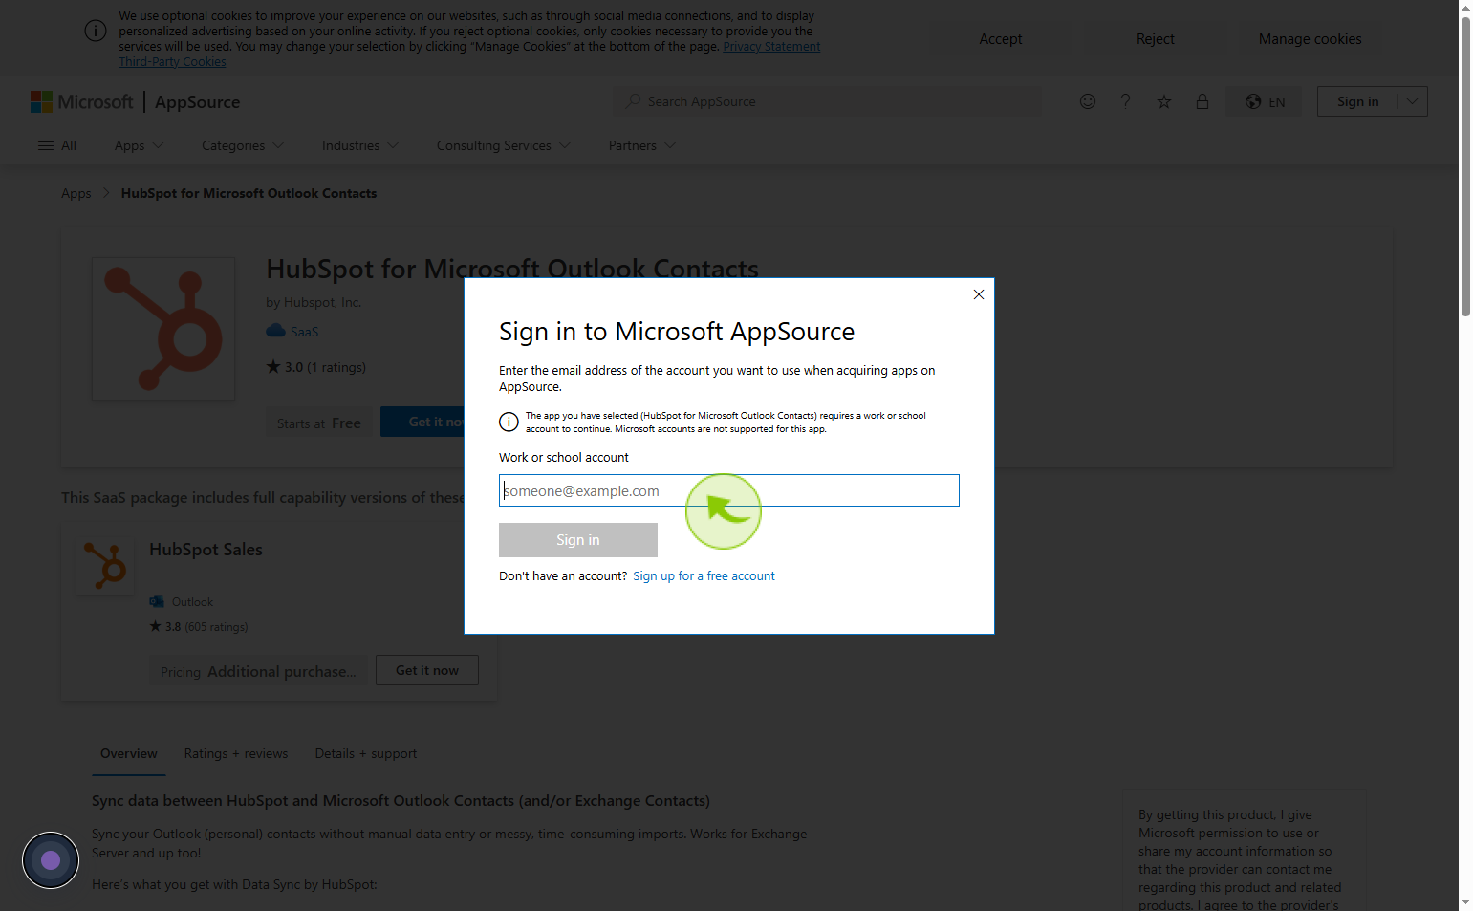Click the work or school account email field

(728, 490)
